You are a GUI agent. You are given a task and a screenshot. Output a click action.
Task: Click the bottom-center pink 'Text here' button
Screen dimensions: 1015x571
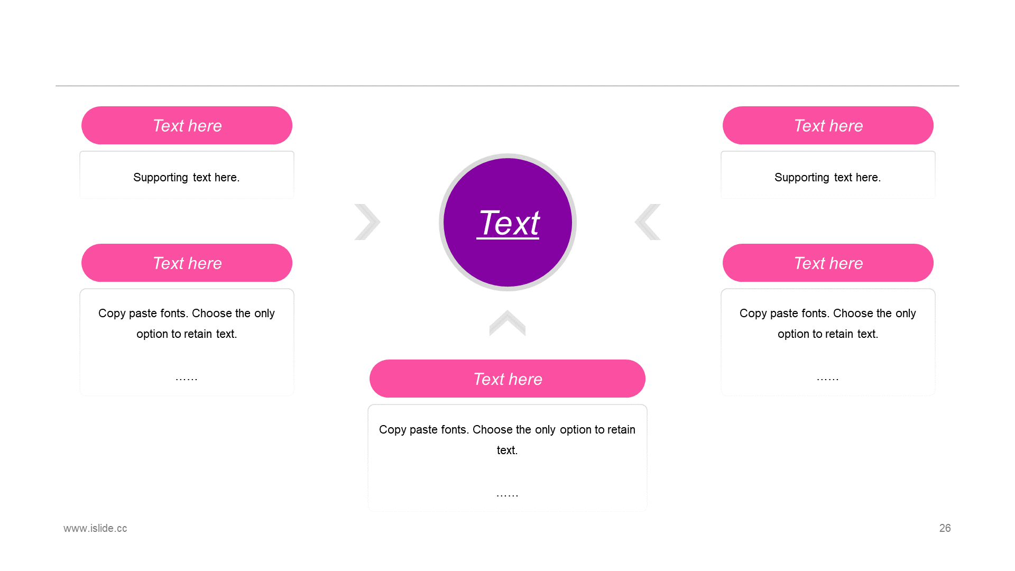point(507,379)
